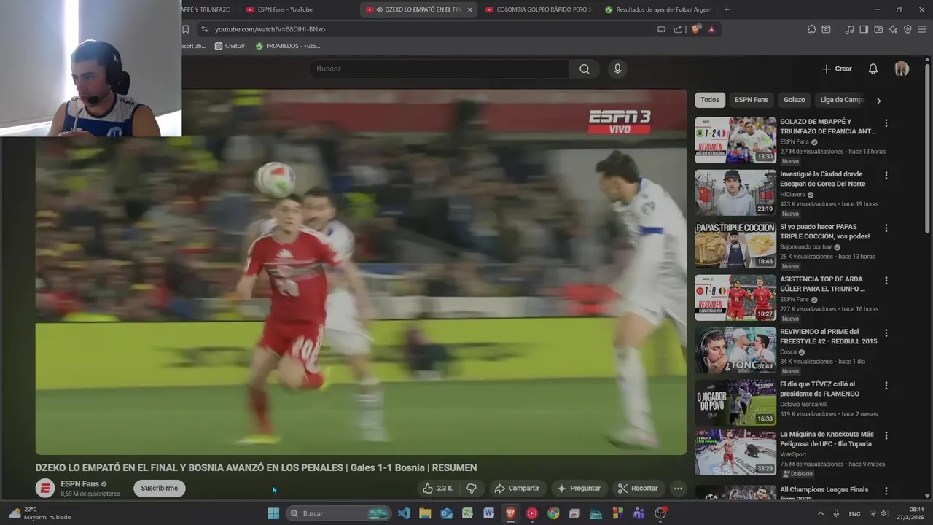Switch to Resultados de ayer del Futbol tab
This screenshot has height=525, width=933.
657,9
